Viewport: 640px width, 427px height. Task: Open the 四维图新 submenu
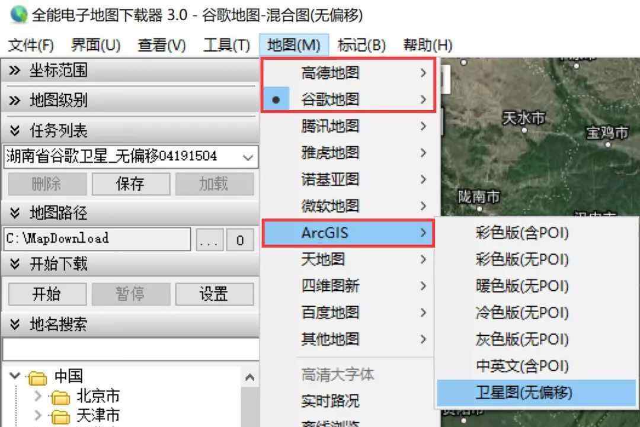click(348, 286)
